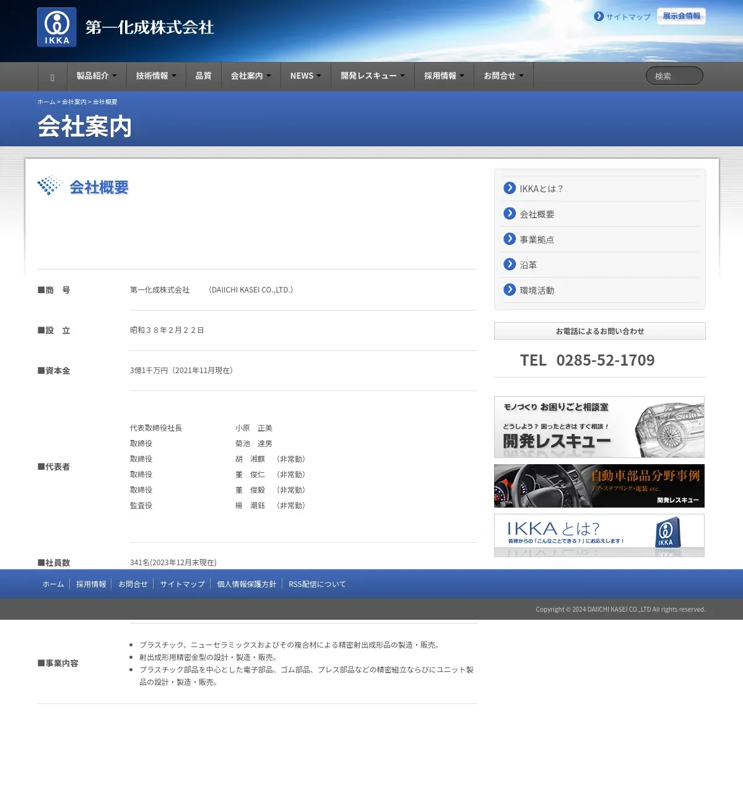The height and width of the screenshot is (797, 743).
Task: Click the arrow icon beside 環境活動
Action: [x=510, y=289]
